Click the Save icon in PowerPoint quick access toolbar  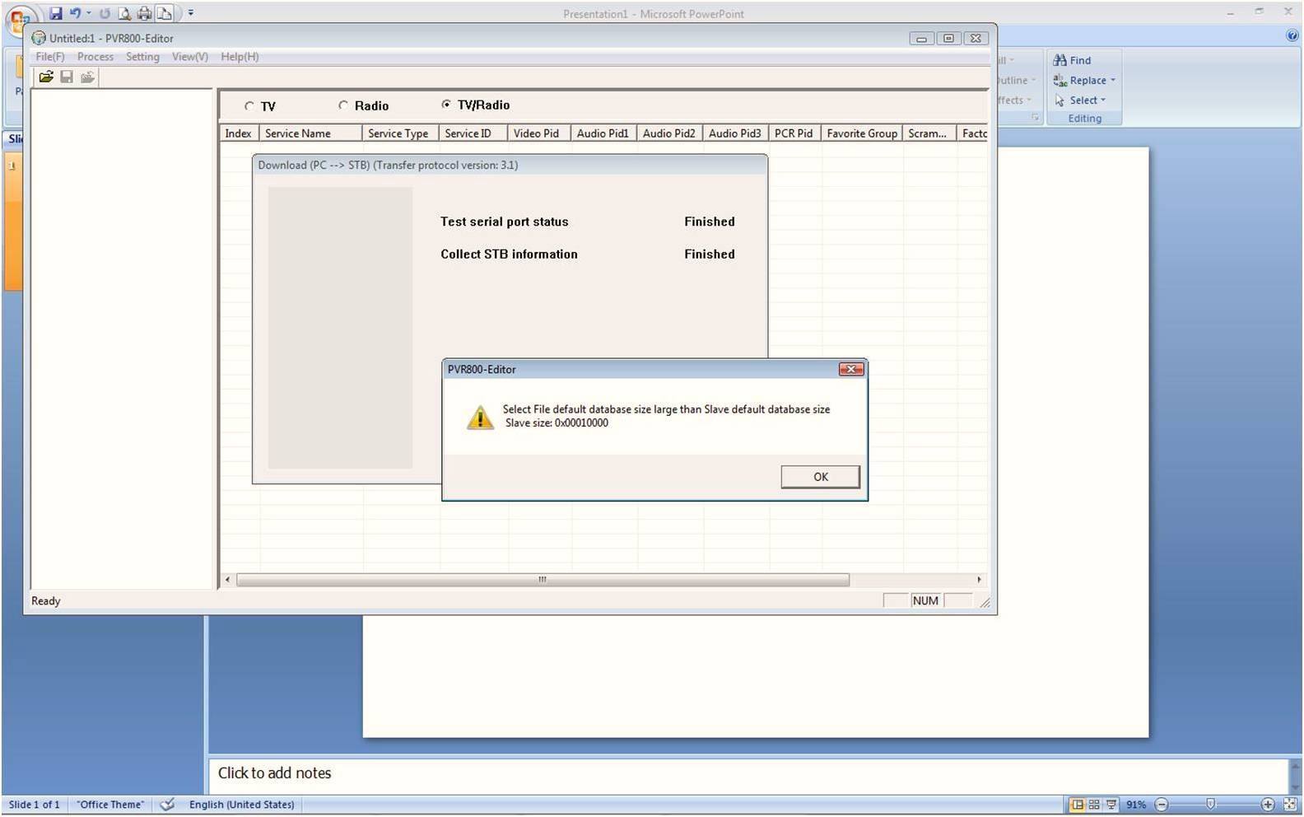[x=55, y=13]
